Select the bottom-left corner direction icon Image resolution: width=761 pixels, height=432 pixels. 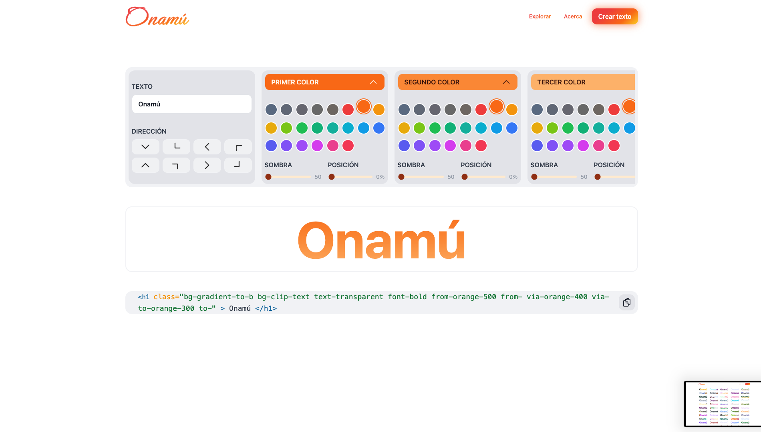[176, 146]
